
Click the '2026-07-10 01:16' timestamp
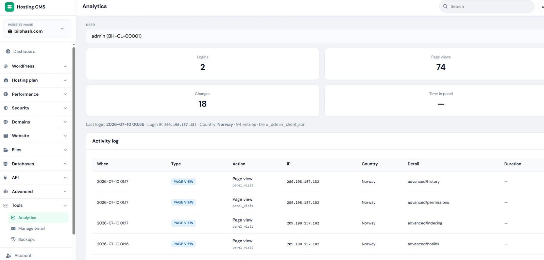tap(113, 244)
